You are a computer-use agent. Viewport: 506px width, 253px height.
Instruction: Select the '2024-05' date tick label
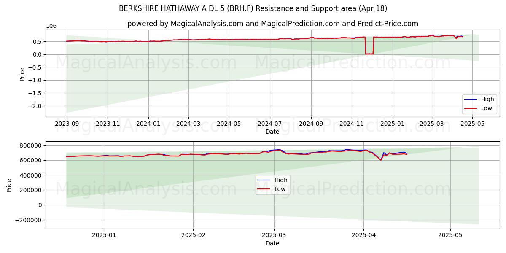tap(229, 124)
